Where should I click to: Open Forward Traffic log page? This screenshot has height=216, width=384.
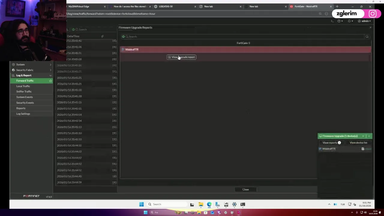coord(25,81)
